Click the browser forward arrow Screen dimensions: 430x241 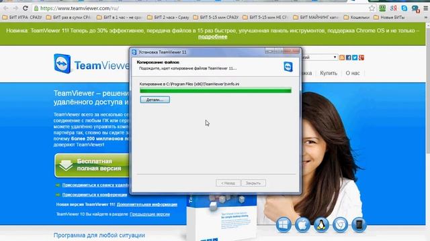[15, 8]
